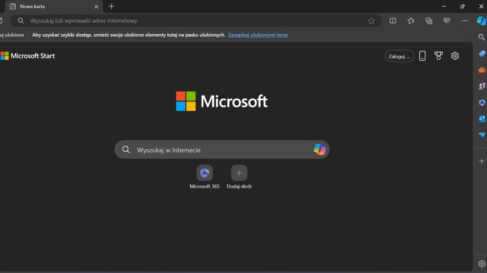Open Microsoft 365 in the sidebar
The height and width of the screenshot is (273, 487).
[482, 102]
